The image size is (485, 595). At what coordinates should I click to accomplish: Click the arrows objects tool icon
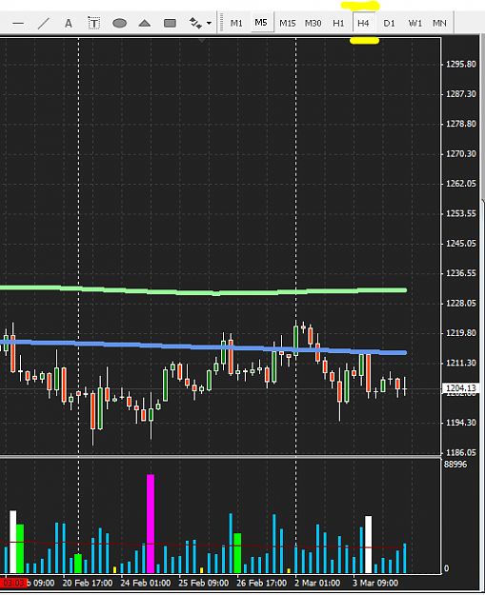(195, 24)
